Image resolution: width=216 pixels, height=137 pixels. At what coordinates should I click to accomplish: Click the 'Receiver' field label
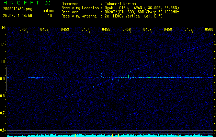(x=70, y=12)
